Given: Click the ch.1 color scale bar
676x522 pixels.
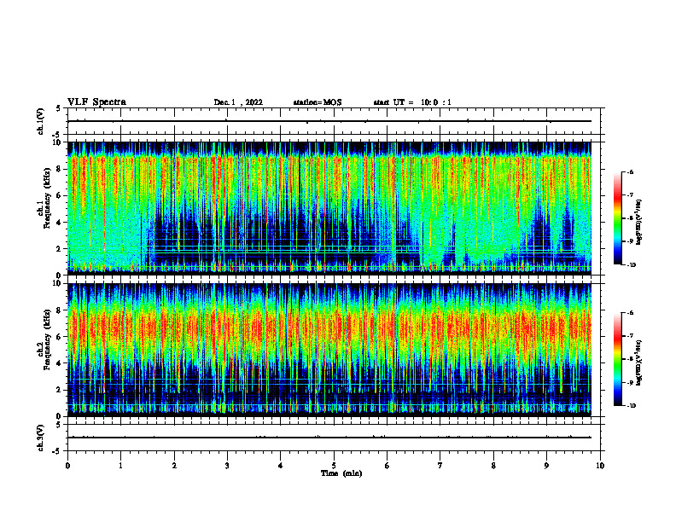Looking at the screenshot, I should 617,218.
